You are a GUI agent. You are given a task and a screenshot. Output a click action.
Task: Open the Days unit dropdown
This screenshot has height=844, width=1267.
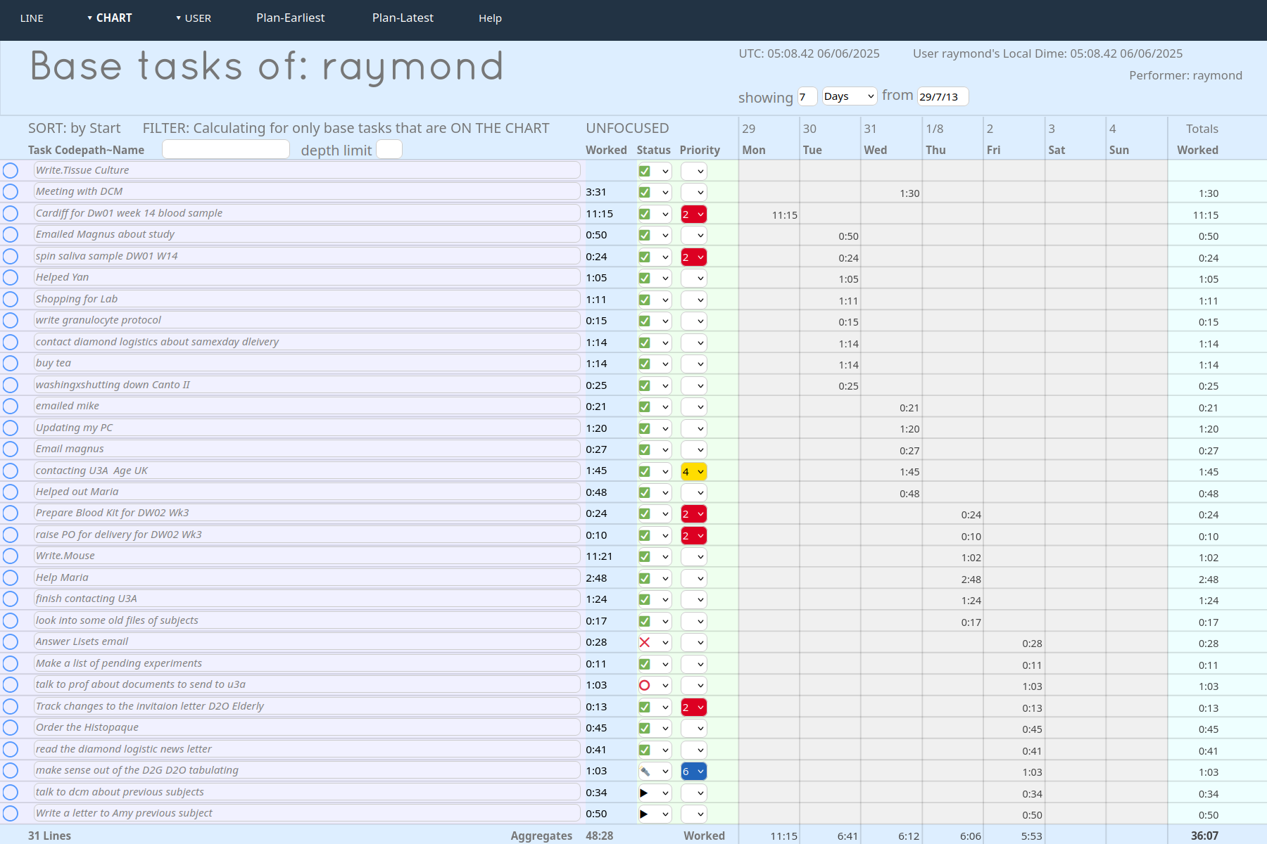[849, 96]
